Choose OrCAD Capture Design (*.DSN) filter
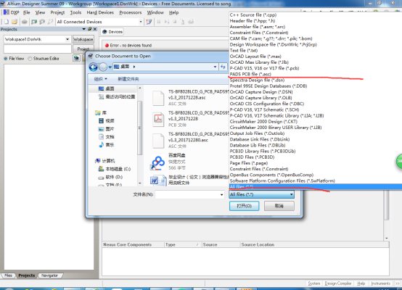 tap(261, 92)
